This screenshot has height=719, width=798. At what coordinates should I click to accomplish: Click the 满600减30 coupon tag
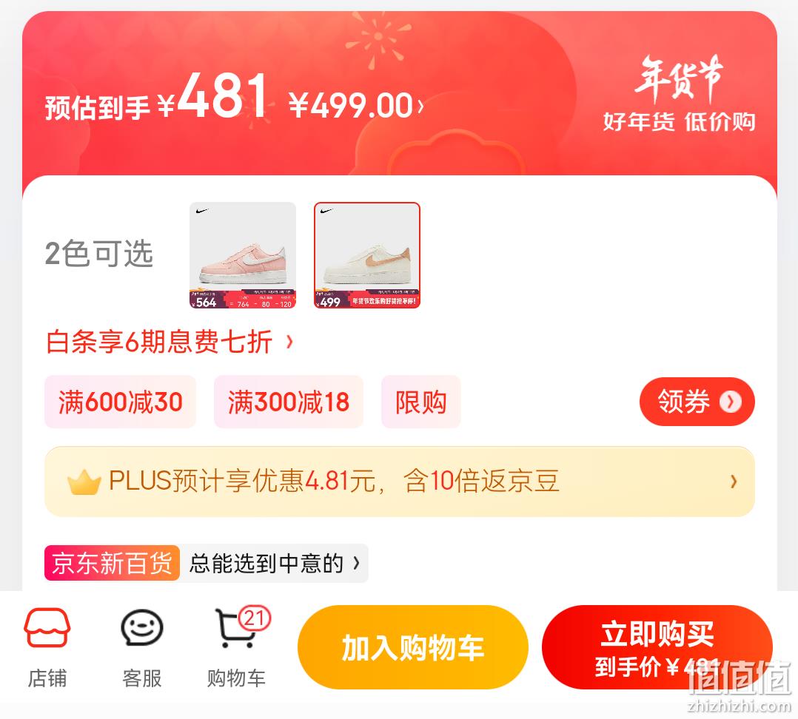click(x=120, y=402)
